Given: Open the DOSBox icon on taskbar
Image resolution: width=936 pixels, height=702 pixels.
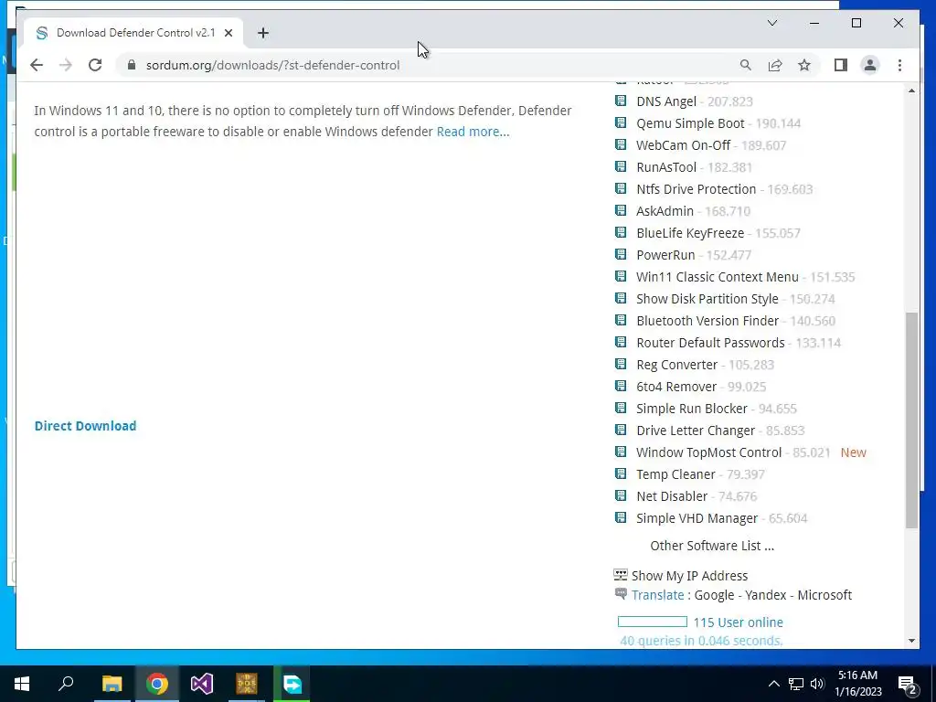Looking at the screenshot, I should pyautogui.click(x=247, y=684).
